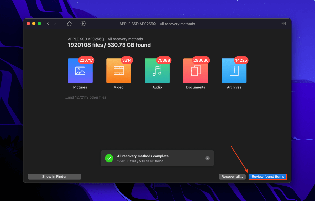Click the Audio label
315x201 pixels.
tap(157, 87)
